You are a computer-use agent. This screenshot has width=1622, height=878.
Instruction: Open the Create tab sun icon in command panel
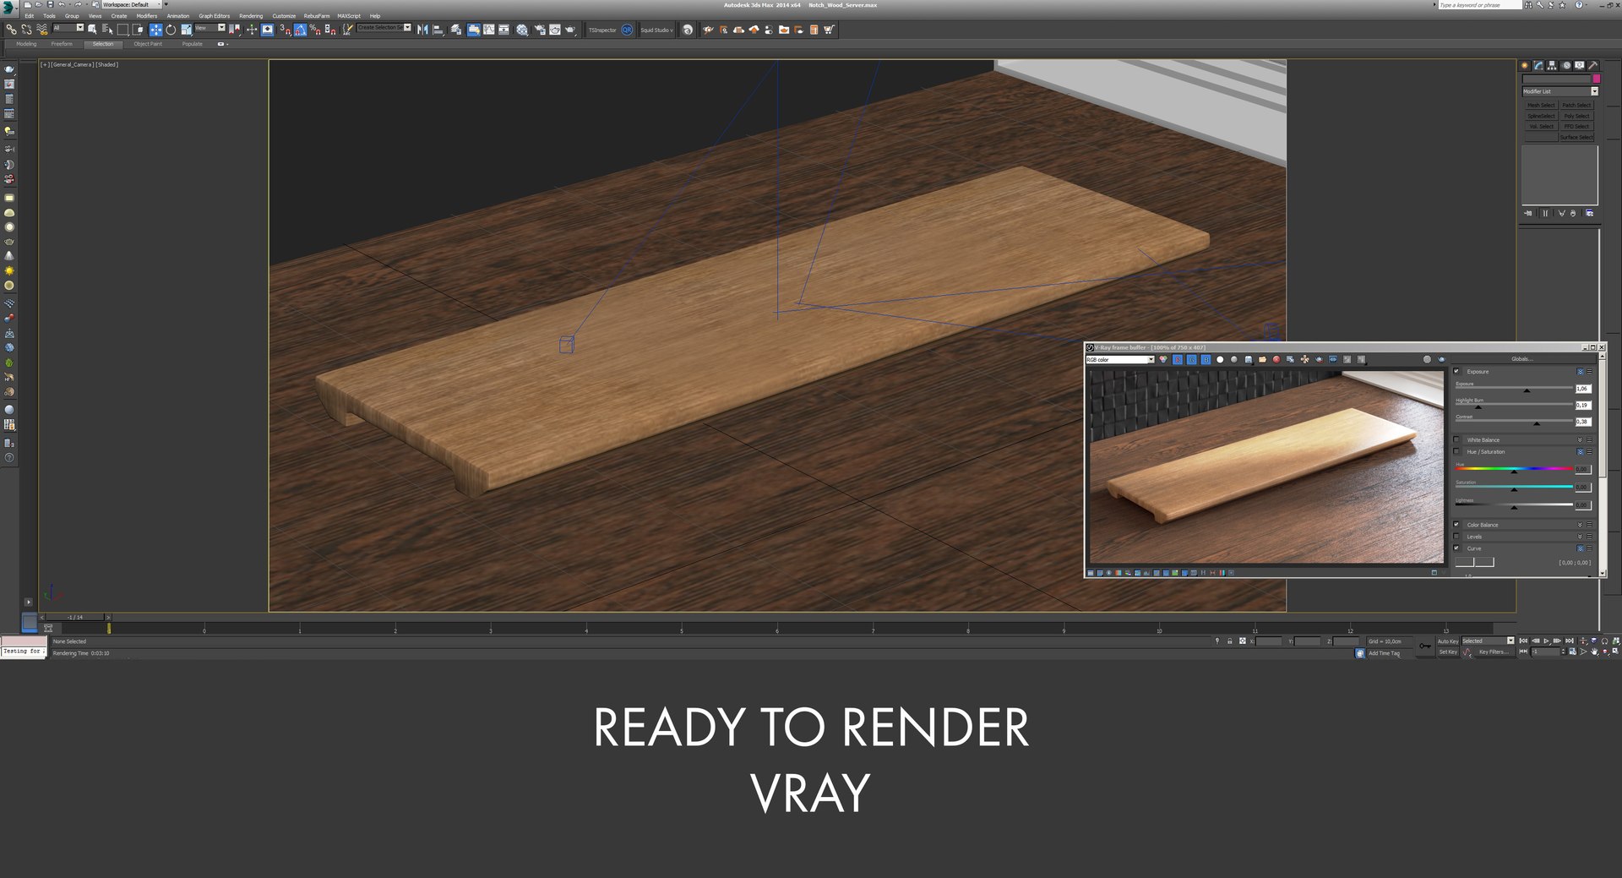point(1525,65)
